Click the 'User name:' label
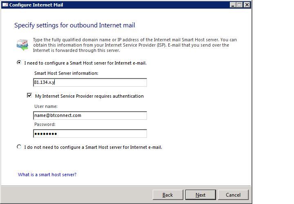The height and width of the screenshot is (204, 294). (x=46, y=106)
